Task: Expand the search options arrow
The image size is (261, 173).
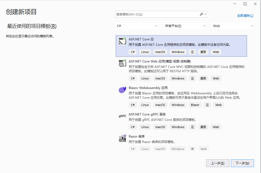Action: point(205,14)
